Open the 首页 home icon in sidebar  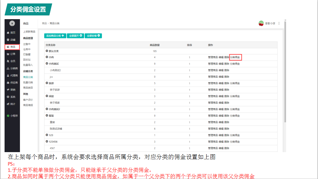click(8, 33)
